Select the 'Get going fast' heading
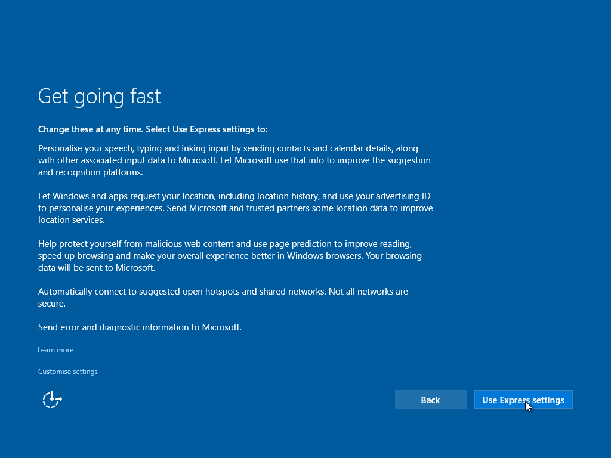The image size is (611, 458). (x=100, y=96)
